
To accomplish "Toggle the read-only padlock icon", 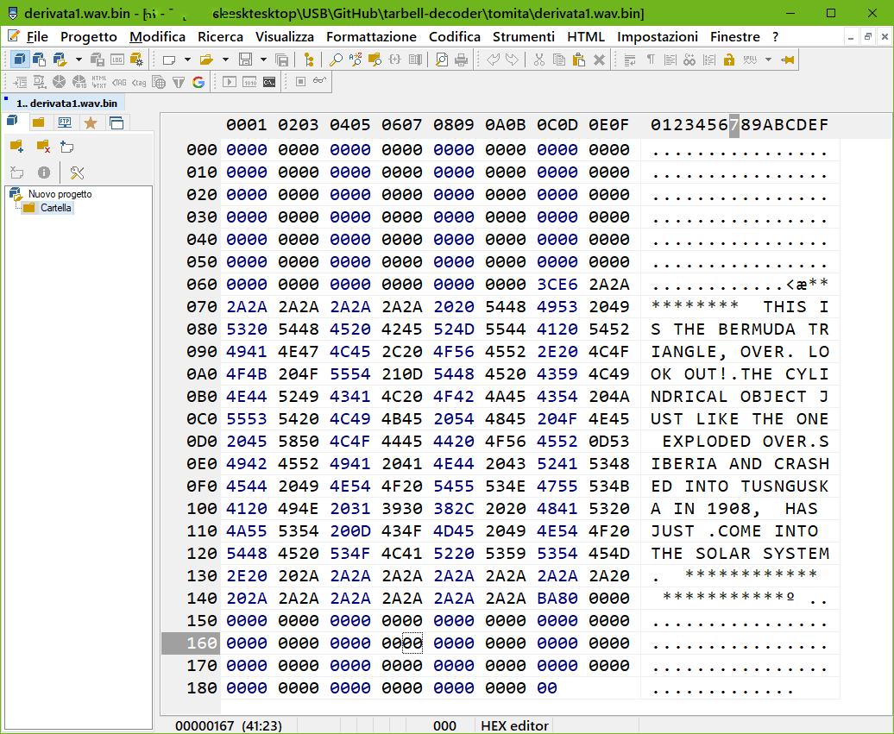I will pyautogui.click(x=728, y=60).
